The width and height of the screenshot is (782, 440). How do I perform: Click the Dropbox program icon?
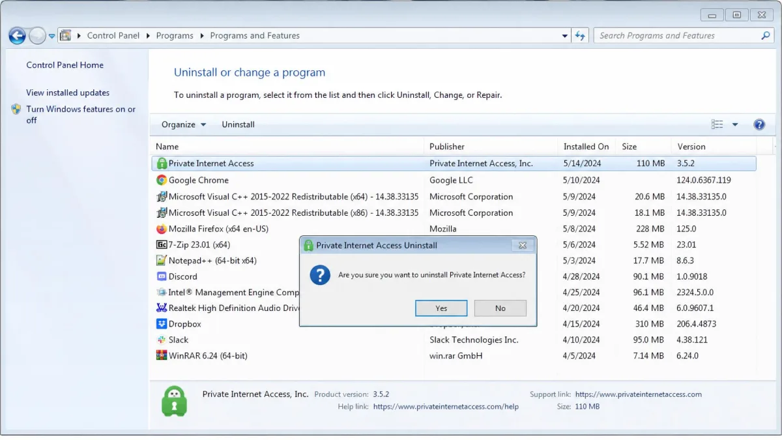pyautogui.click(x=162, y=324)
